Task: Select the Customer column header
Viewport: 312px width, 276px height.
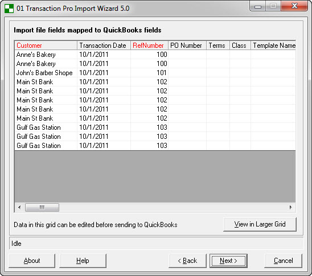Action: [x=46, y=46]
